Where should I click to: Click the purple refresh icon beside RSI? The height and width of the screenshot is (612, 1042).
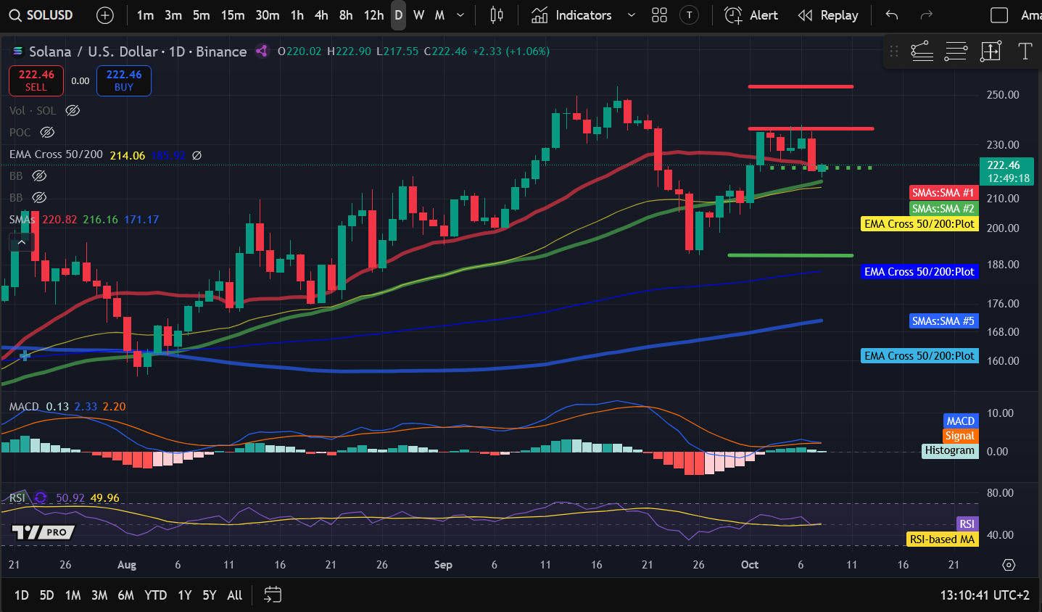41,497
